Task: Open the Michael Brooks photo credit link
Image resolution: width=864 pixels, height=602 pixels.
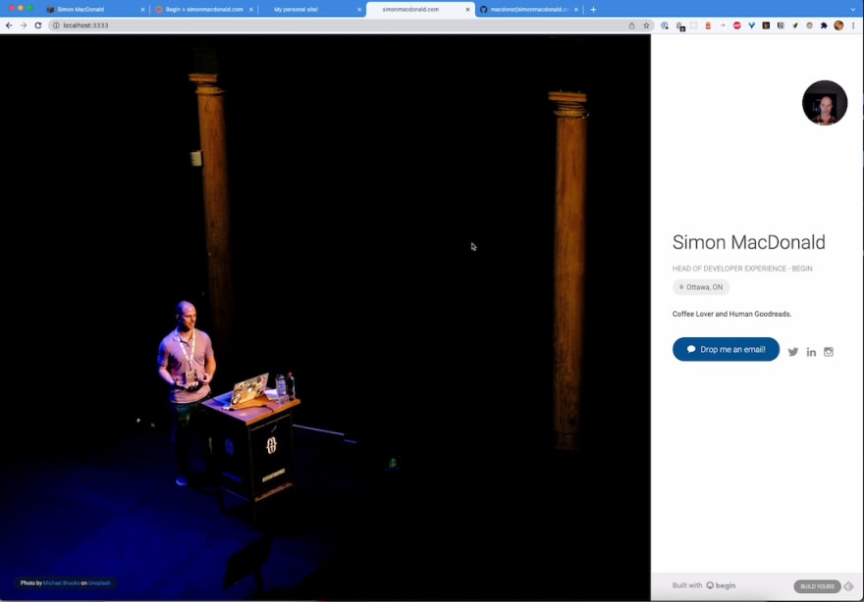Action: [61, 582]
